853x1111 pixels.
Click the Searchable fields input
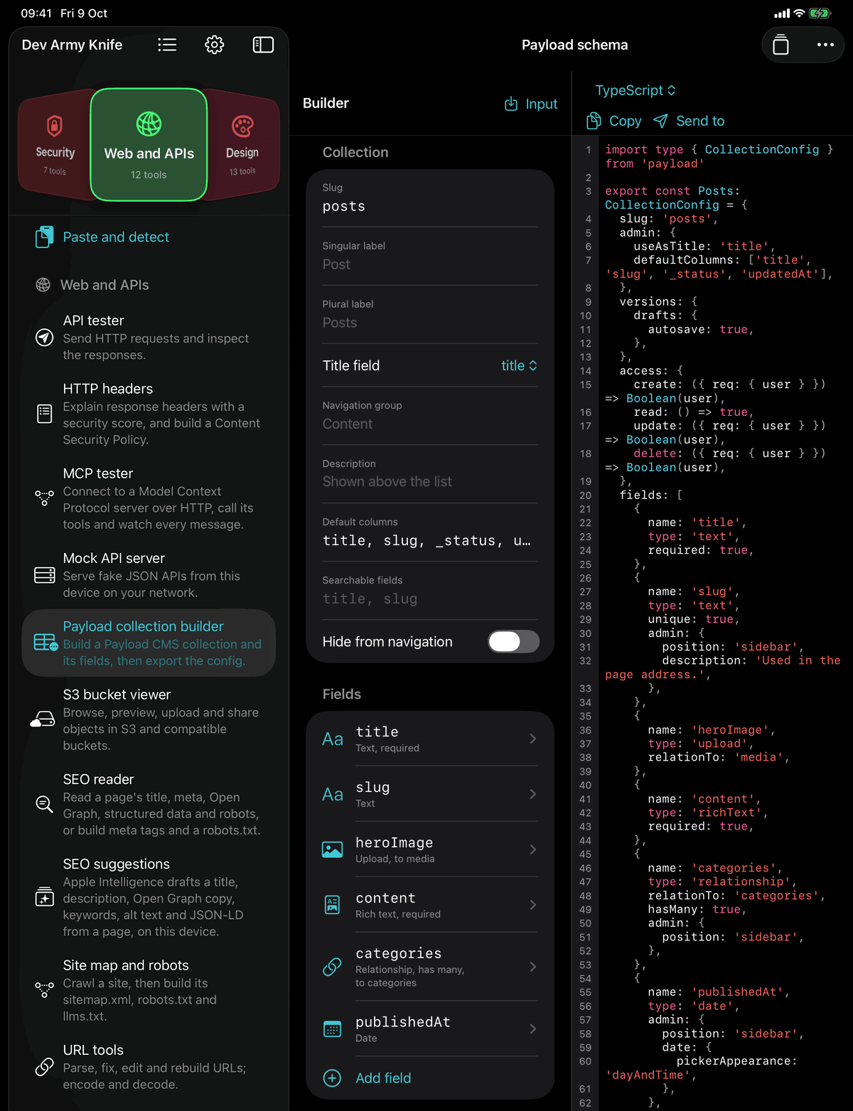[430, 591]
